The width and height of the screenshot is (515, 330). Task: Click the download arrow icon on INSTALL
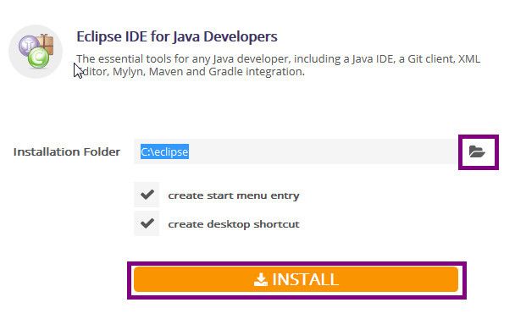[x=261, y=279]
